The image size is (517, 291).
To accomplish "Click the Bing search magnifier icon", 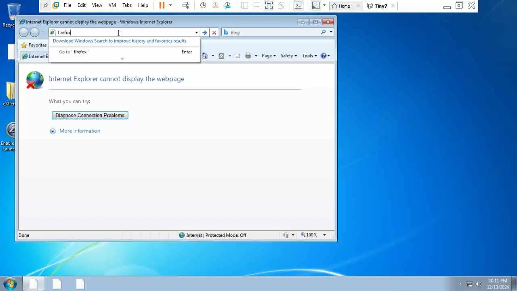I will (324, 32).
